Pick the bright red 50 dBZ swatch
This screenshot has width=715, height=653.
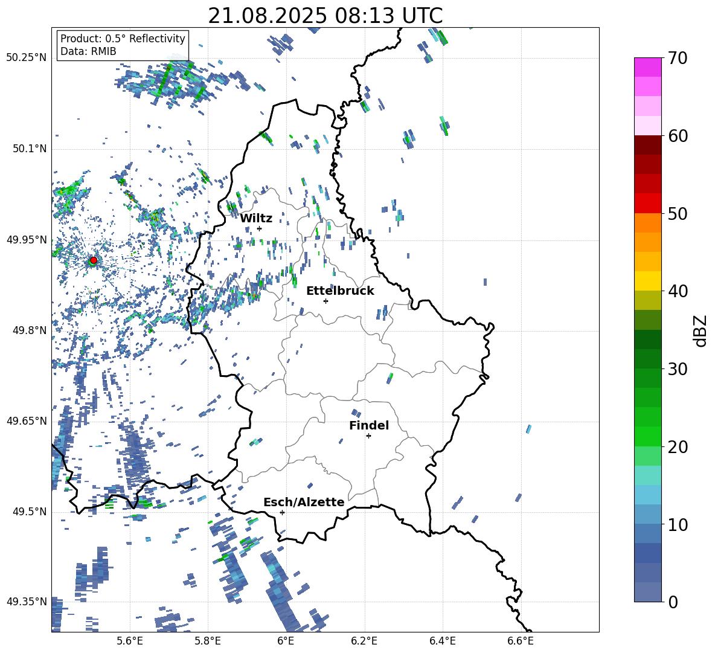(647, 204)
